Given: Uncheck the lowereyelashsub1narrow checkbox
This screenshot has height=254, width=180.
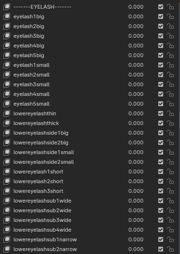Looking at the screenshot, I should click(x=161, y=239).
